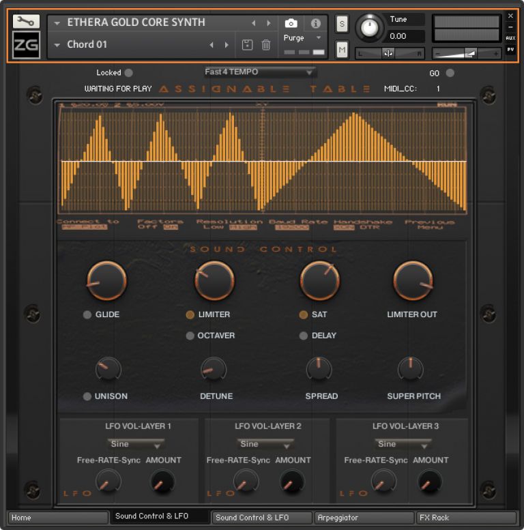Enable the UNISON toggle
The height and width of the screenshot is (530, 524).
(x=87, y=396)
